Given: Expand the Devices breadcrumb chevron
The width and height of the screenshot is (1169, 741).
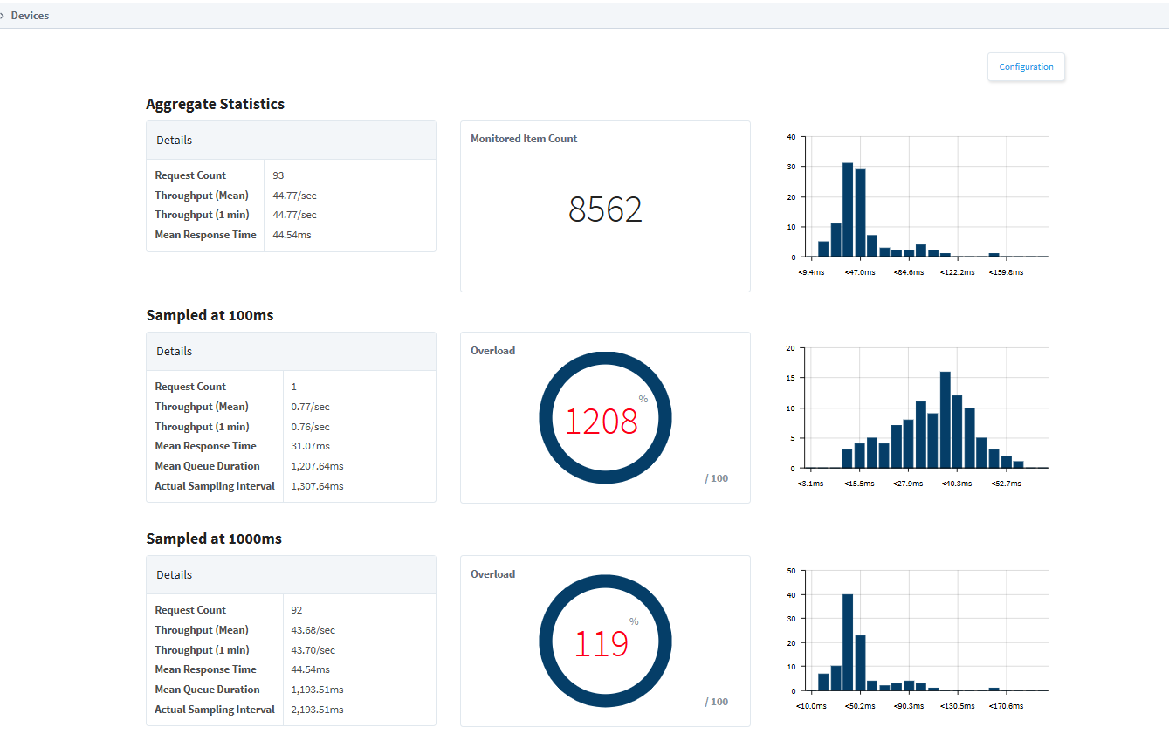Looking at the screenshot, I should (x=3, y=16).
